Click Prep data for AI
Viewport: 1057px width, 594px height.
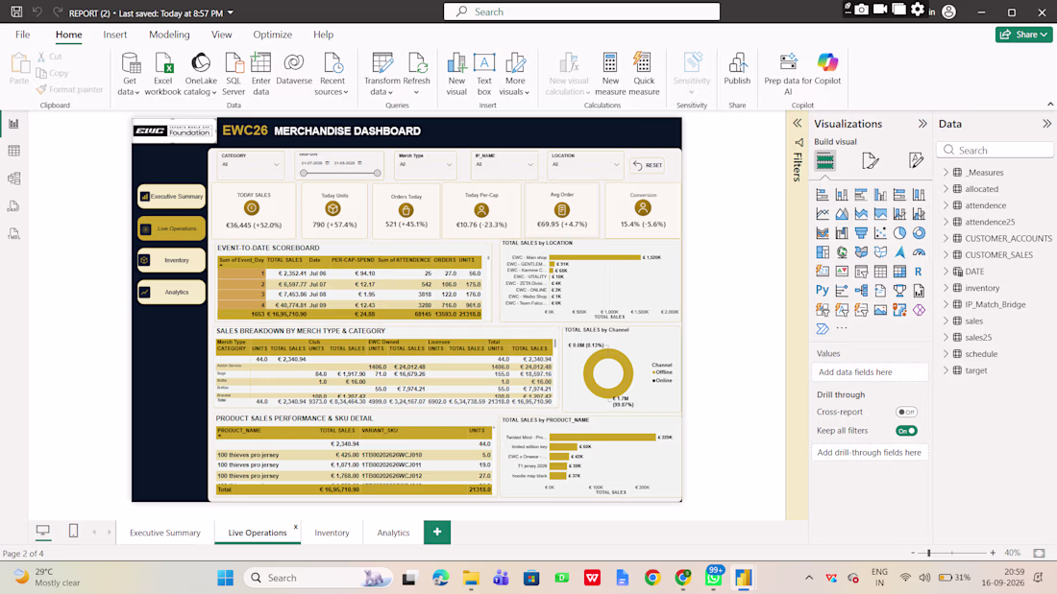pyautogui.click(x=788, y=74)
